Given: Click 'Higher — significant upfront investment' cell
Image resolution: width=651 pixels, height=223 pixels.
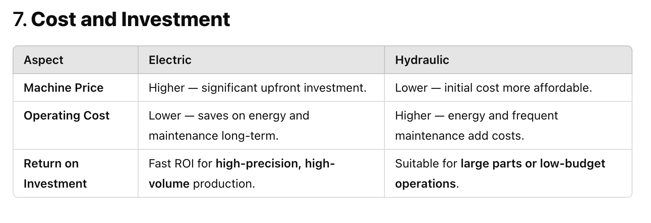Looking at the screenshot, I should (x=258, y=88).
